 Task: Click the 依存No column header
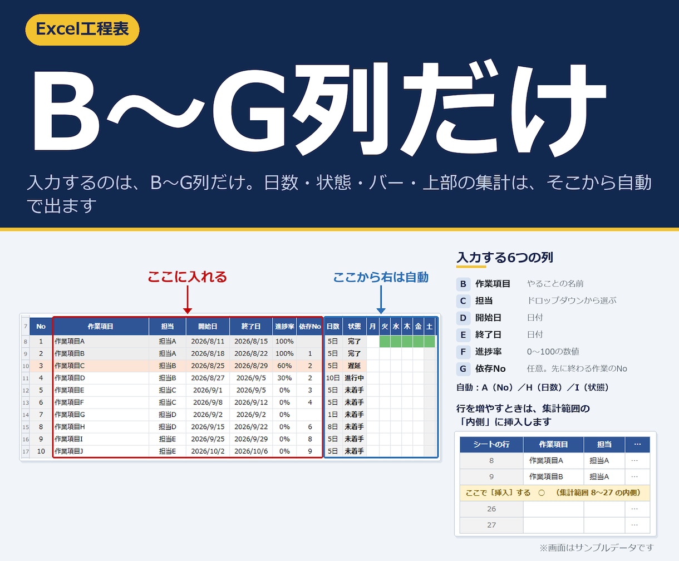click(309, 327)
